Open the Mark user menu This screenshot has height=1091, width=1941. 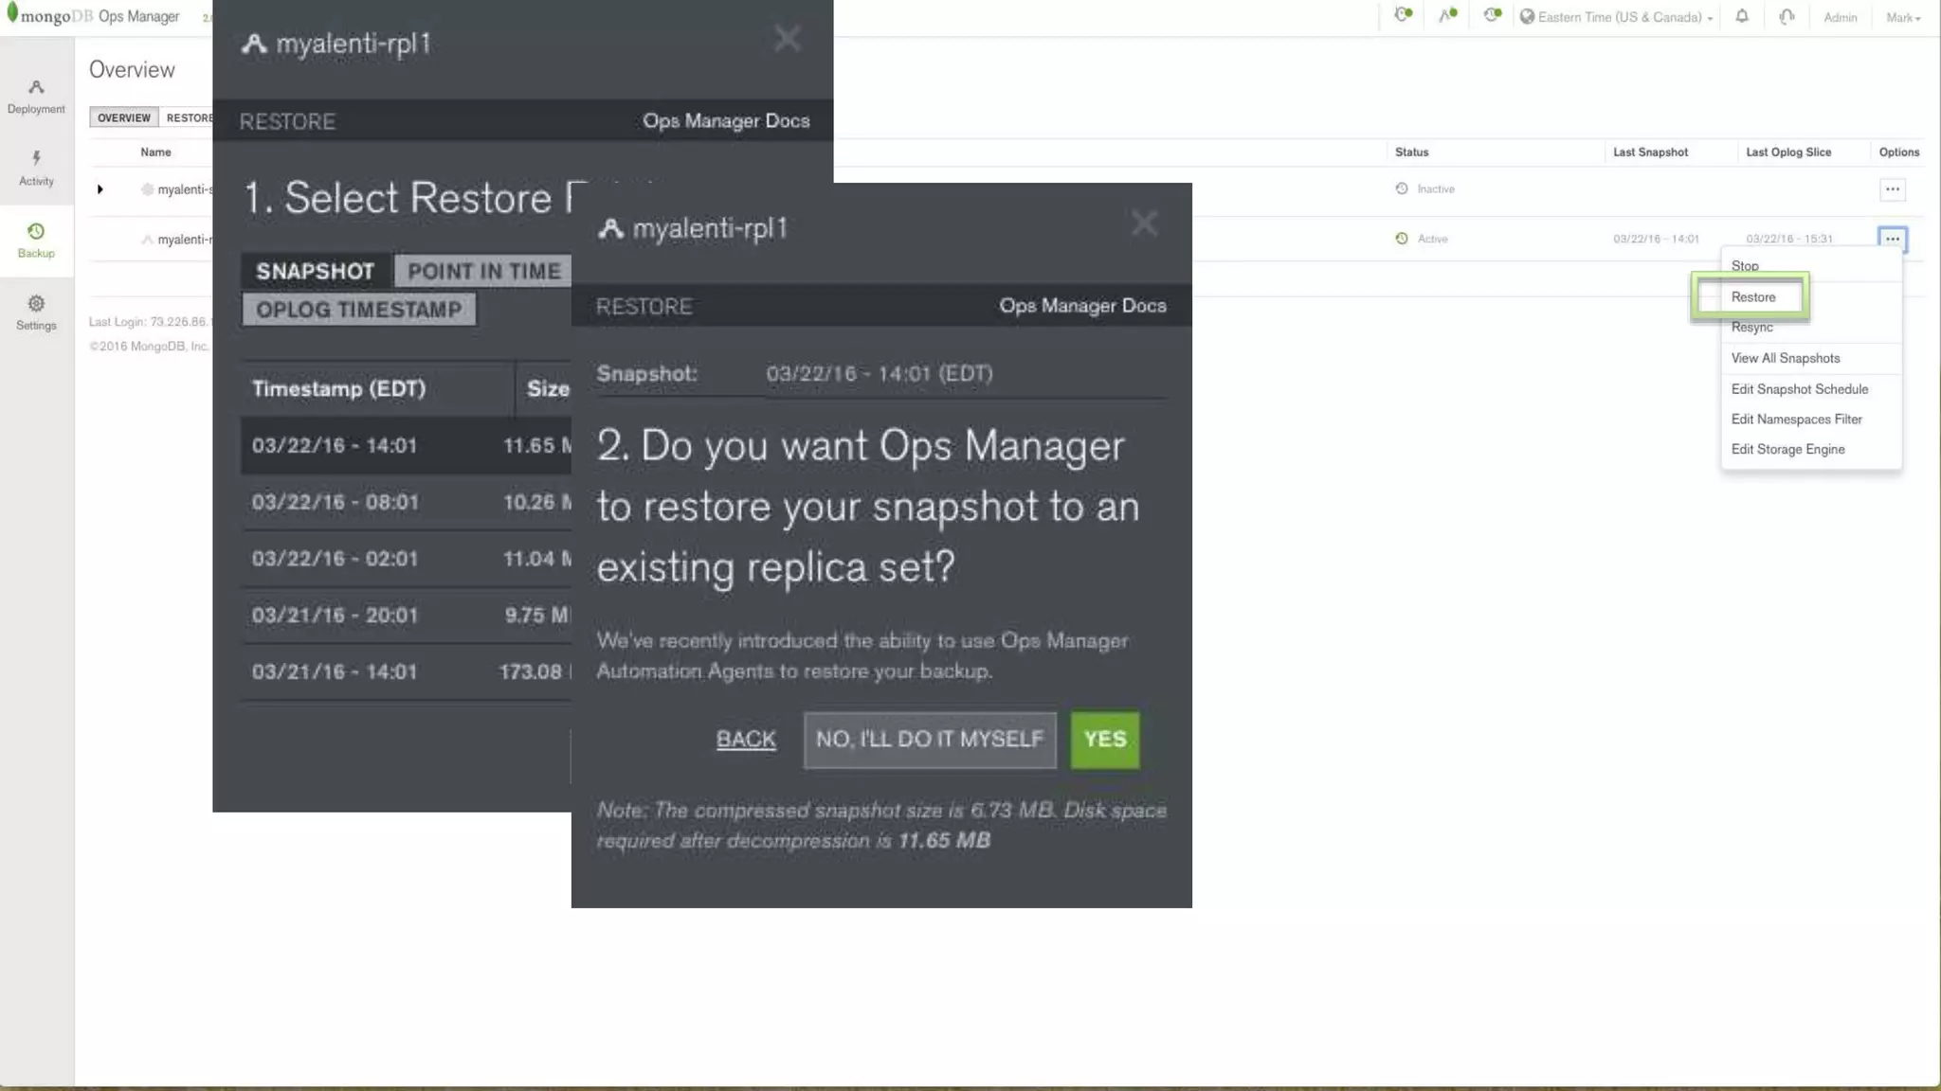[1902, 17]
